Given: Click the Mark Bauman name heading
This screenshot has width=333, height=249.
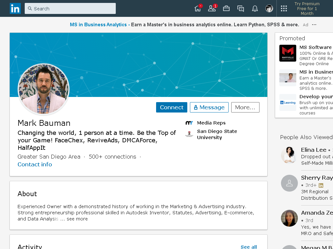Looking at the screenshot, I should [x=44, y=123].
